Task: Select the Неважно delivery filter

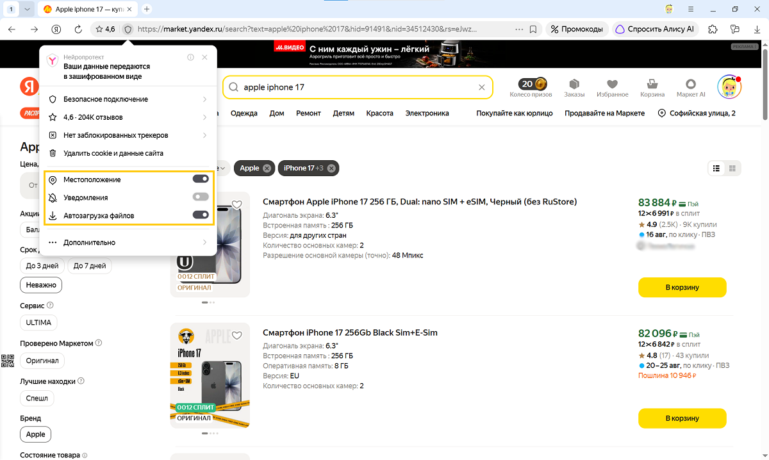Action: coord(41,284)
